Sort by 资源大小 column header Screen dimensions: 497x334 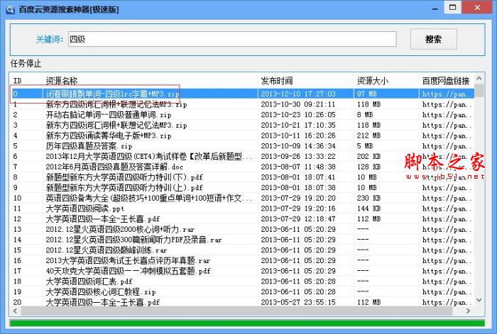[386, 81]
